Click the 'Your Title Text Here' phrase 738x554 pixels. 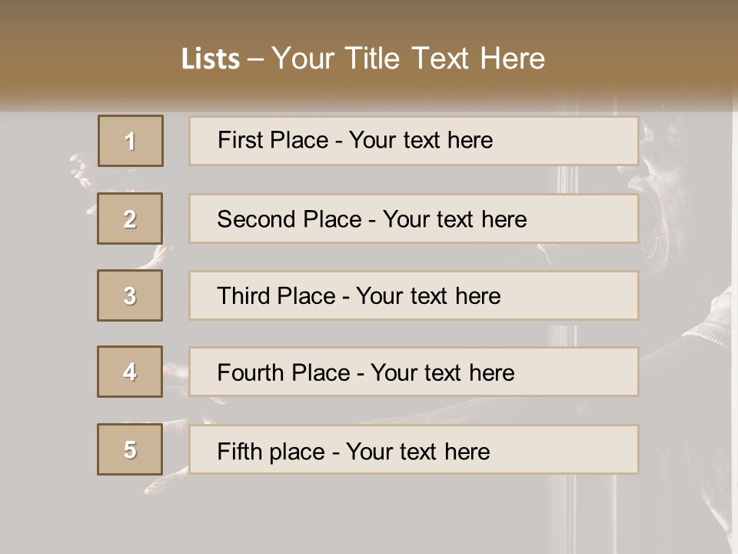[x=408, y=58]
